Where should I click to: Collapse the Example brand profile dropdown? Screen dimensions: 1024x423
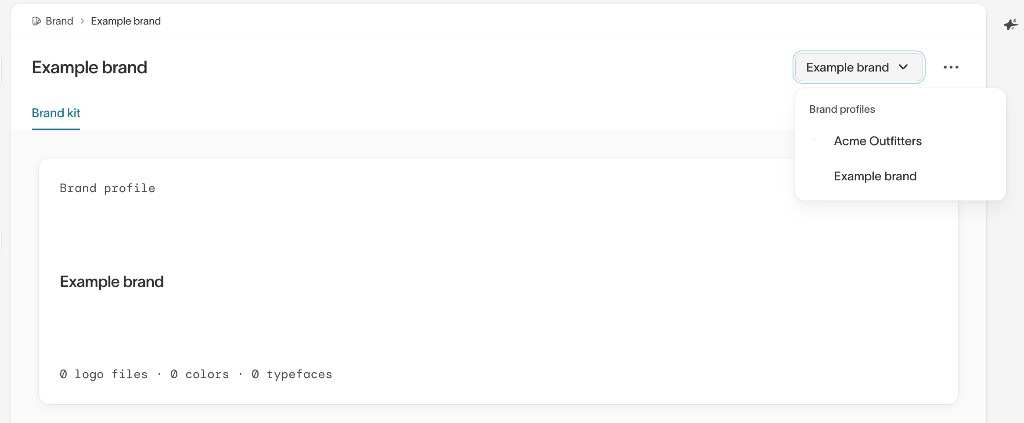coord(859,67)
